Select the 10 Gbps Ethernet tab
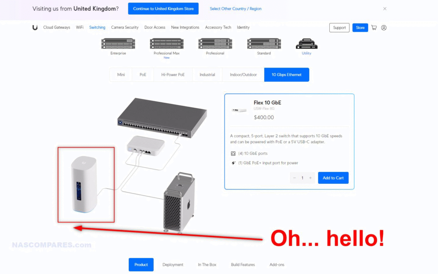Viewport: 438px width, 274px height. pos(287,74)
